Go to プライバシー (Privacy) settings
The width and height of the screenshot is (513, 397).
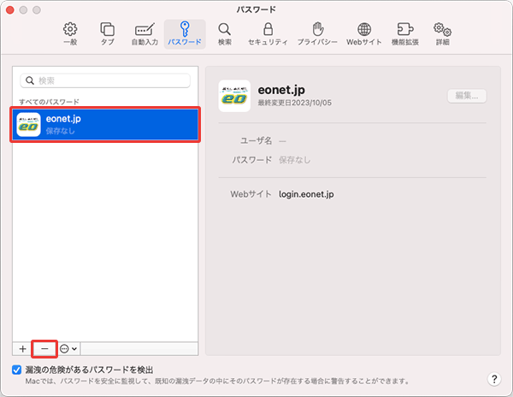316,33
